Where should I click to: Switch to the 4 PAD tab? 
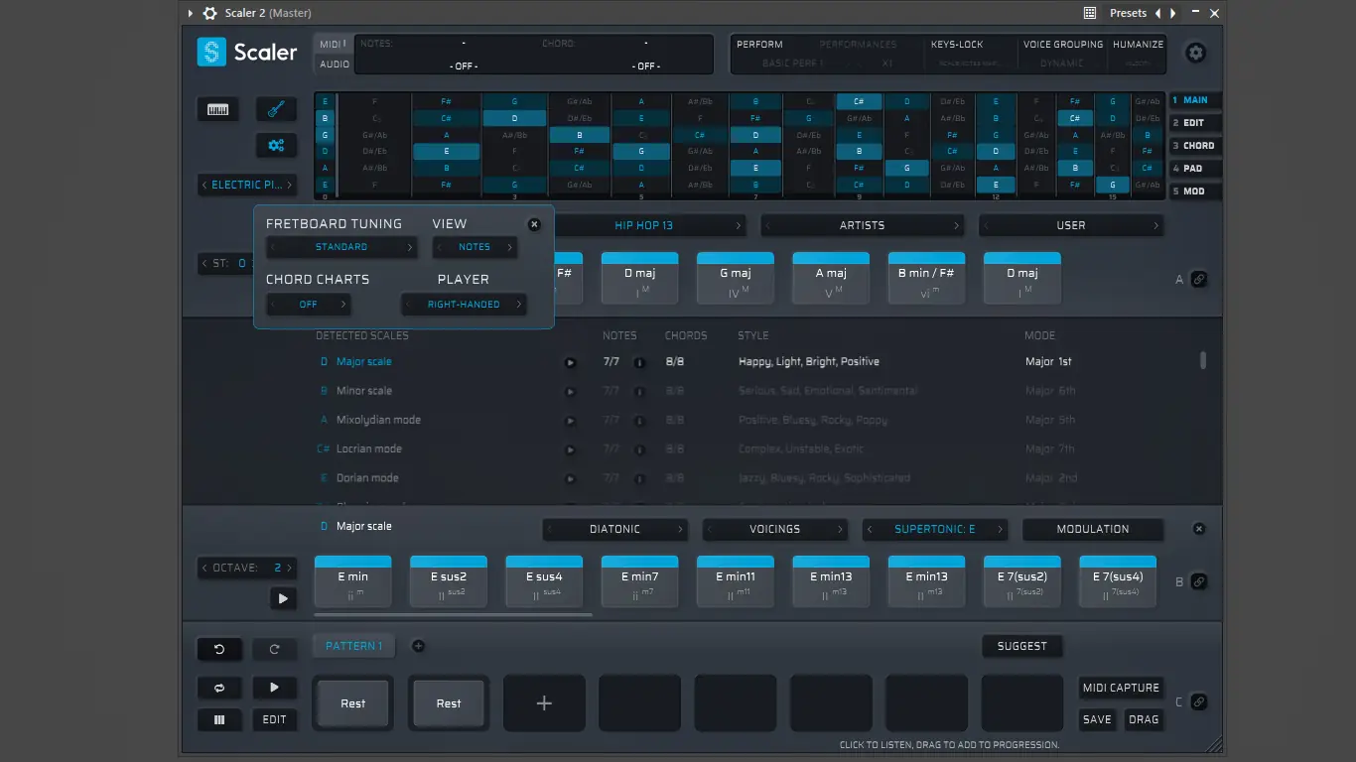click(x=1194, y=168)
